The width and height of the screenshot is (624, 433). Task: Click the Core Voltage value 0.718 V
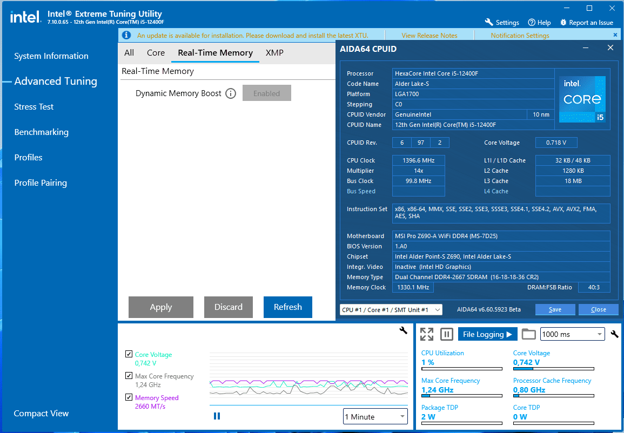point(556,143)
